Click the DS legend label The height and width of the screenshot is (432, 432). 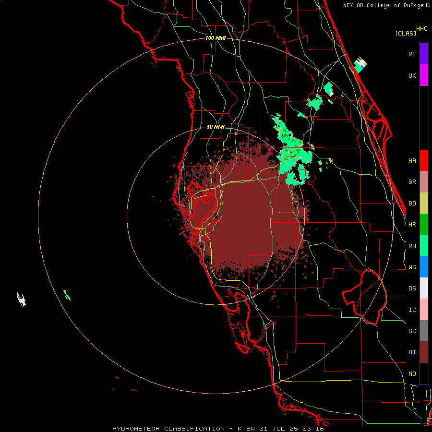[412, 288]
